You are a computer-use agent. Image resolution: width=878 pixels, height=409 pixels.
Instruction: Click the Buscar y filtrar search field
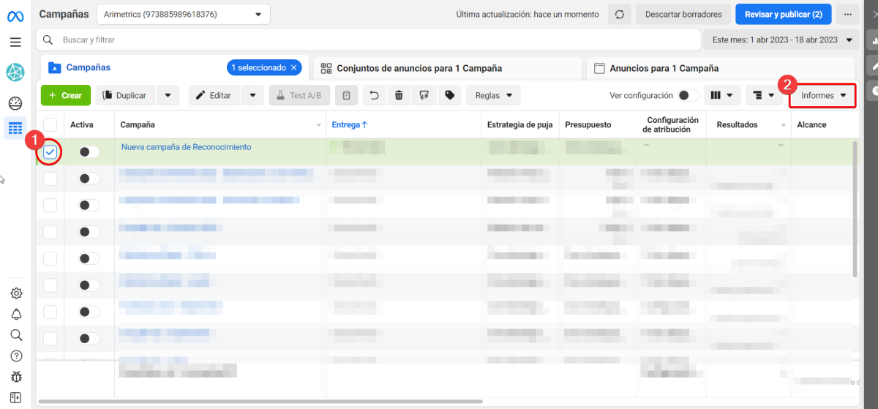click(366, 40)
